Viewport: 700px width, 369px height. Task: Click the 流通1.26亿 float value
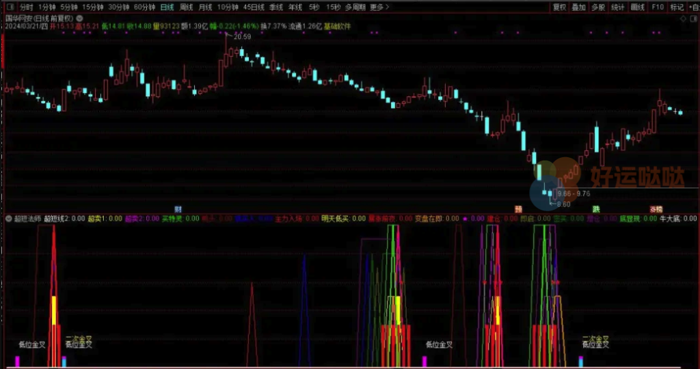pyautogui.click(x=306, y=27)
